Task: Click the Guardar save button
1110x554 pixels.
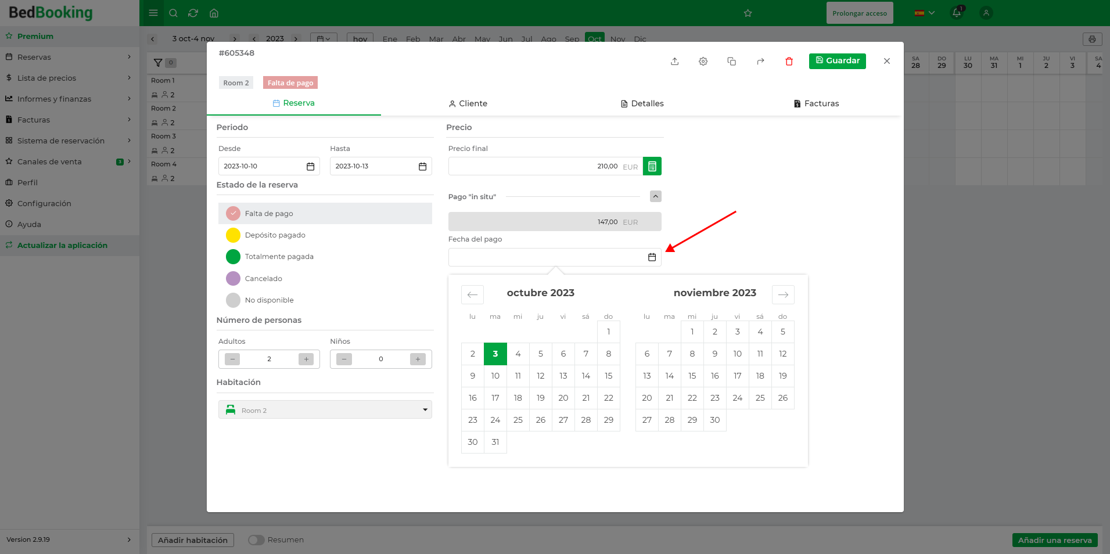Action: [x=838, y=61]
